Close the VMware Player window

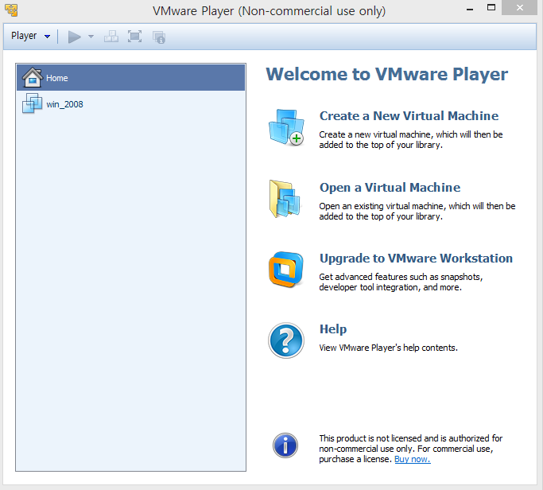[519, 8]
